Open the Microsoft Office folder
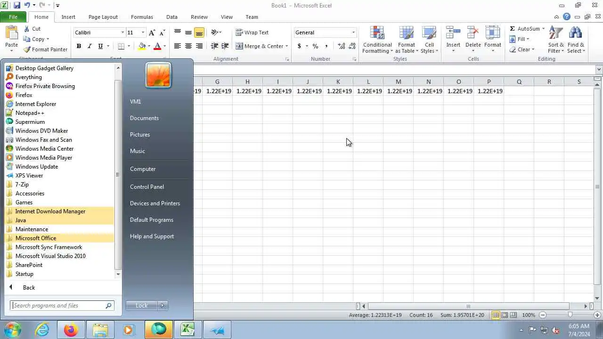 (x=60, y=238)
